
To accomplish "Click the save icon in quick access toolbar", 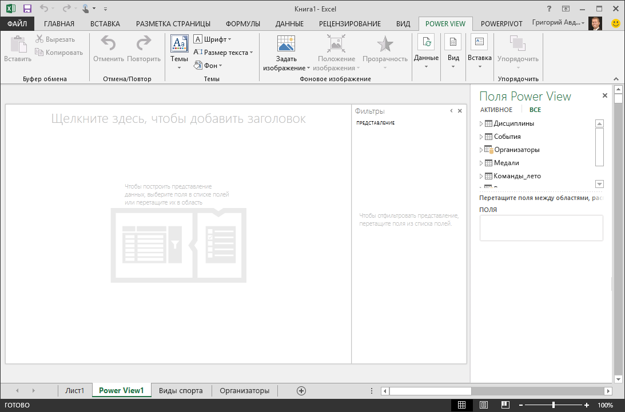I will [x=27, y=9].
